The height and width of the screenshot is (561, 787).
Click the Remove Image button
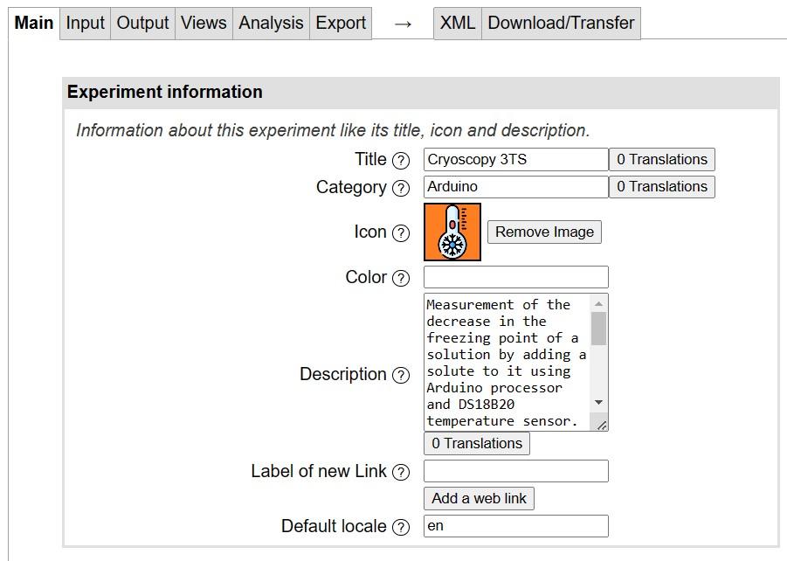point(544,232)
